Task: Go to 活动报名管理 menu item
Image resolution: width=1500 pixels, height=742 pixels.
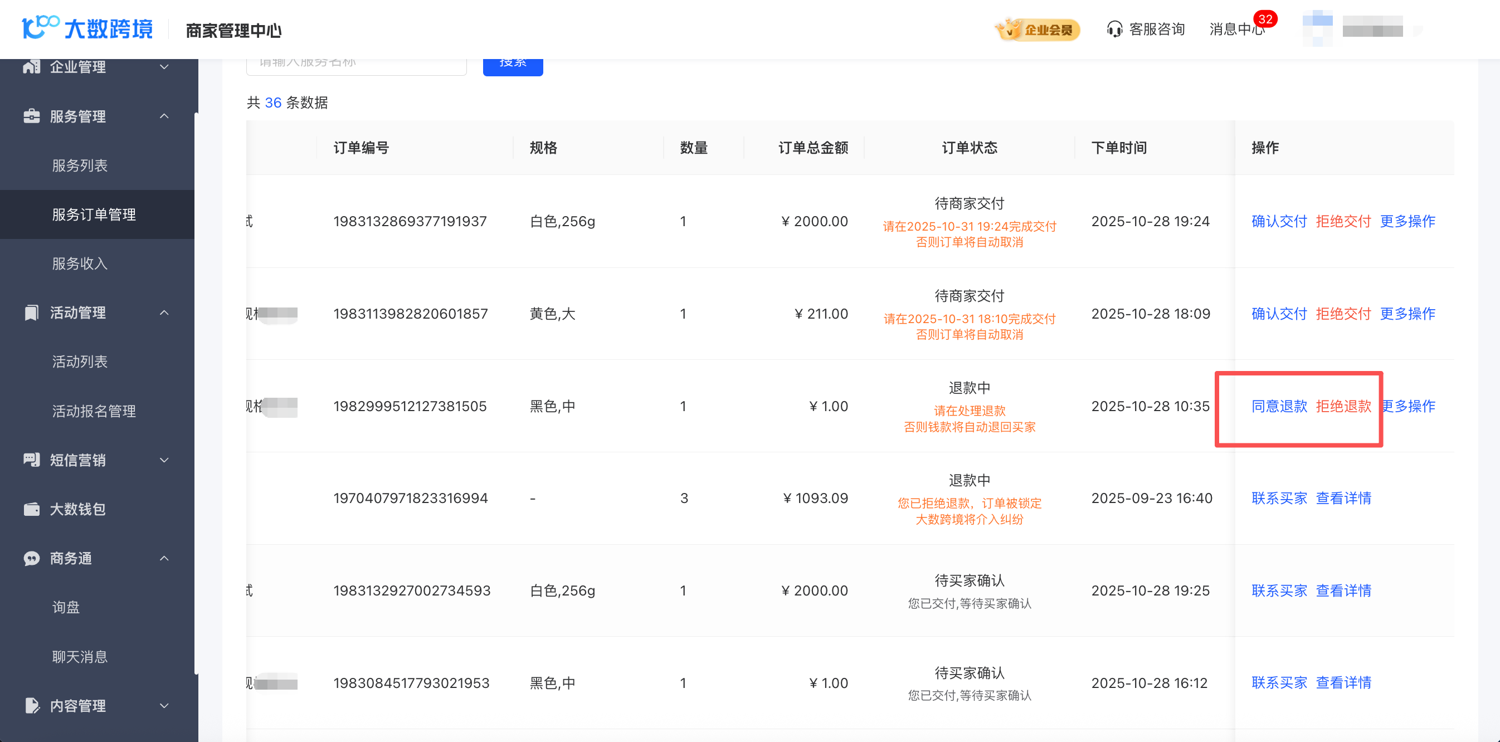Action: [94, 411]
